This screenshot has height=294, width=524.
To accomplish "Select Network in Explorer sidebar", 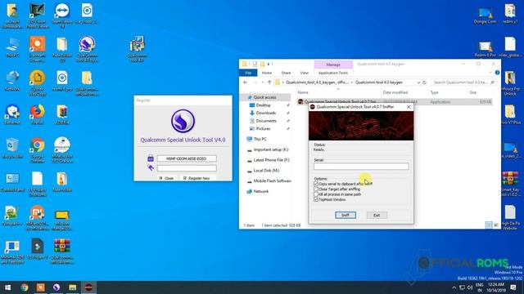I will [261, 191].
